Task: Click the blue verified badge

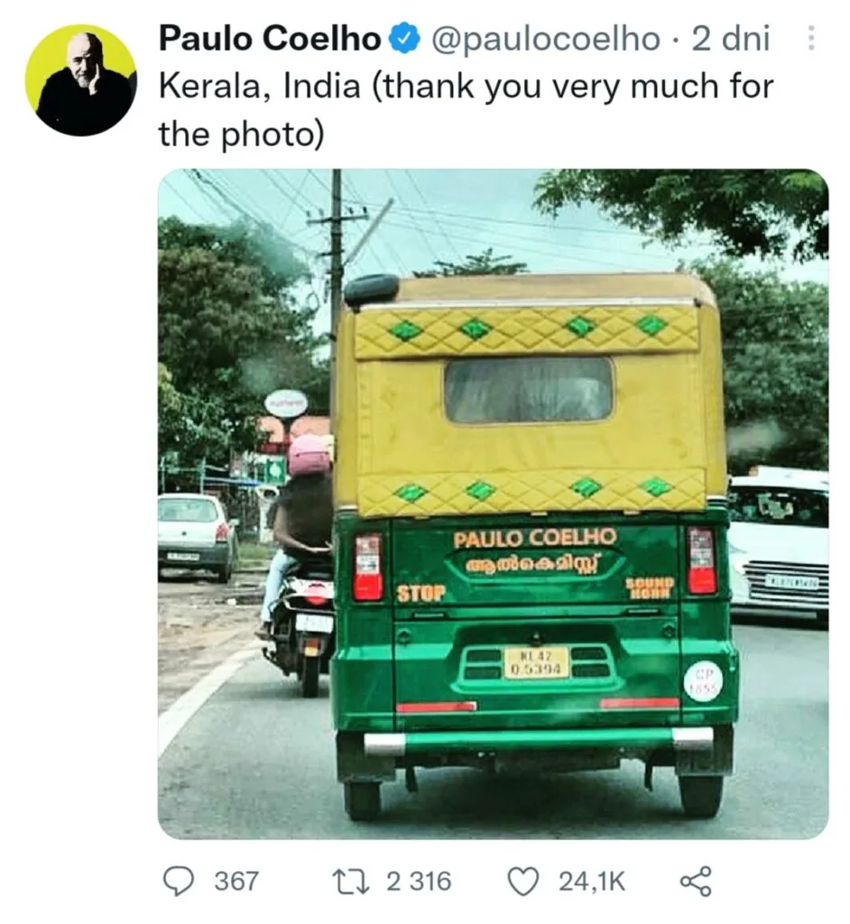Action: point(405,39)
